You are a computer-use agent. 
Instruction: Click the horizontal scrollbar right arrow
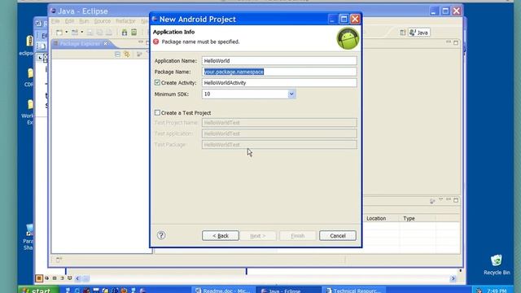click(x=453, y=278)
